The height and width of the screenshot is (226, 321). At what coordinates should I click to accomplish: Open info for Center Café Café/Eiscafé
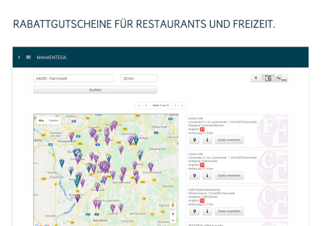click(x=207, y=176)
